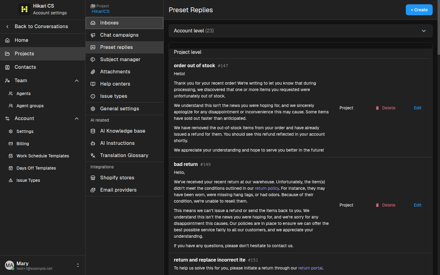Click the Projects folder icon
This screenshot has width=440, height=275.
pos(7,54)
